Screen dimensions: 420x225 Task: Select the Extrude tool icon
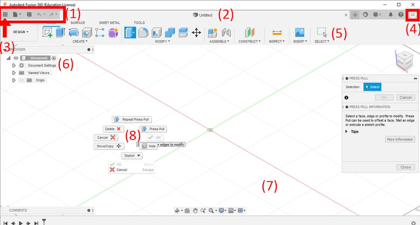coord(61,33)
